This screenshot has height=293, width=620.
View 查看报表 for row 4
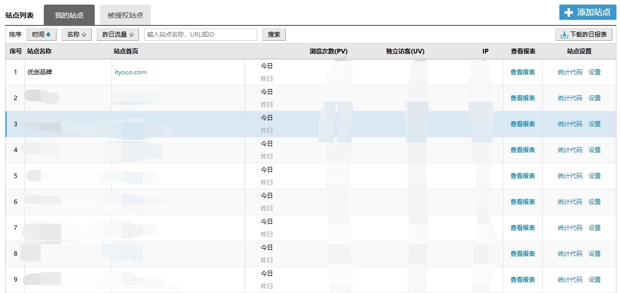[523, 150]
